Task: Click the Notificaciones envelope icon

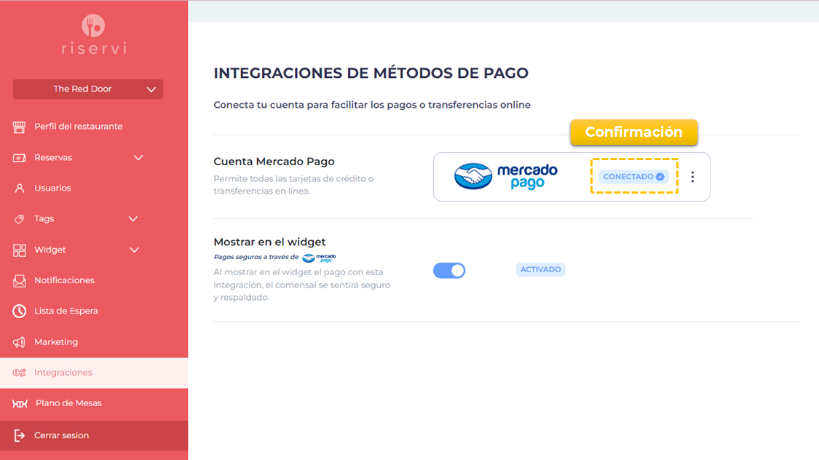Action: (20, 281)
